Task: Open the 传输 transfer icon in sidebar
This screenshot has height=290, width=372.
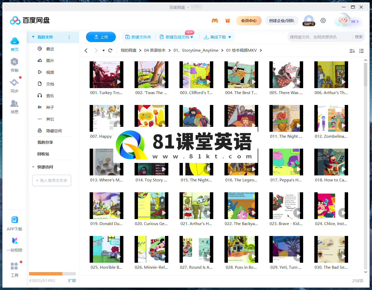Action: 14,62
